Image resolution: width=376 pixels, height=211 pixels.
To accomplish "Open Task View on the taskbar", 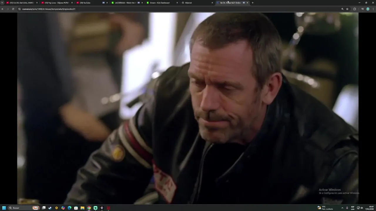I will [x=44, y=208].
